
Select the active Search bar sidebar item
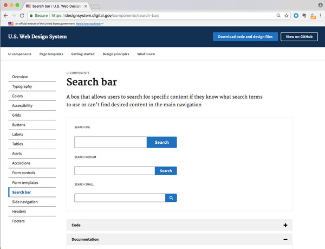click(32, 192)
